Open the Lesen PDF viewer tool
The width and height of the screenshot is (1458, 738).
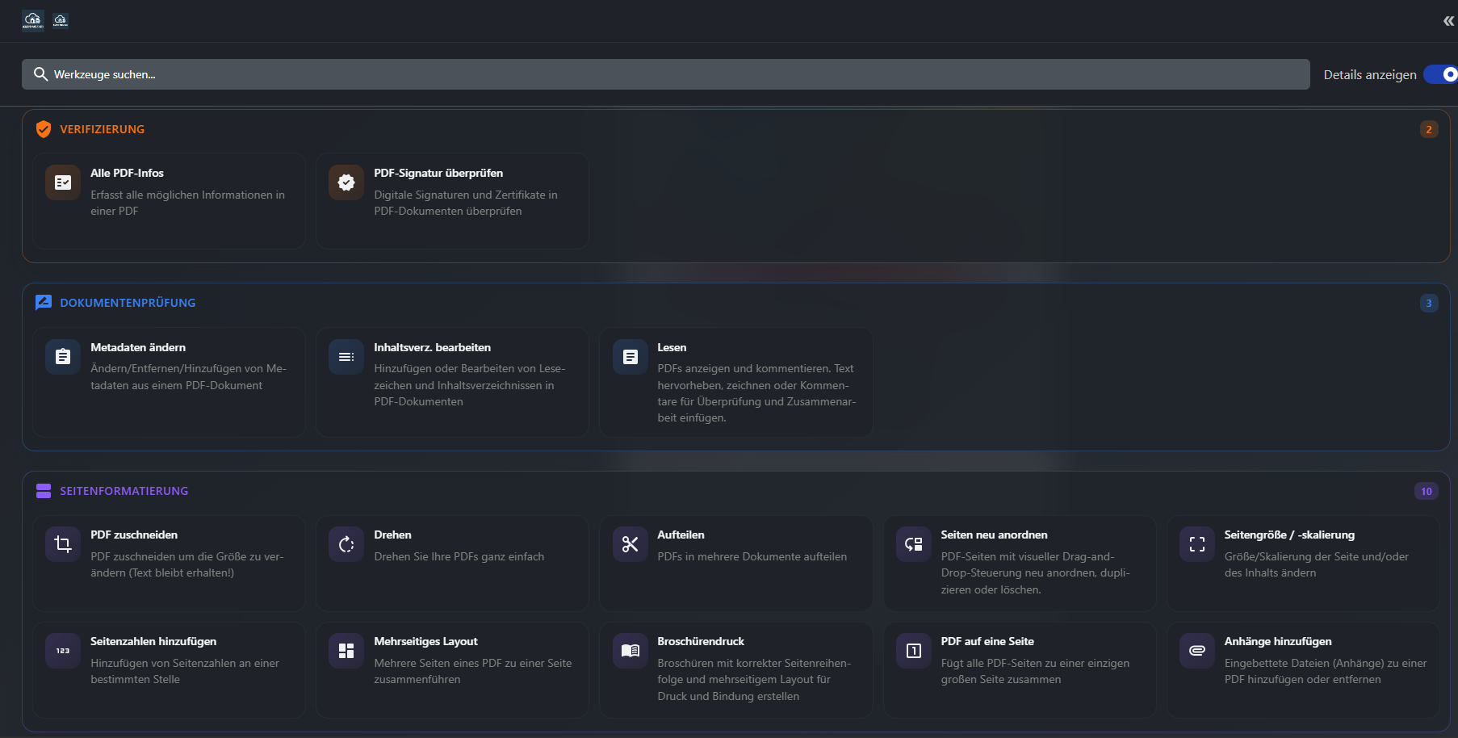735,381
